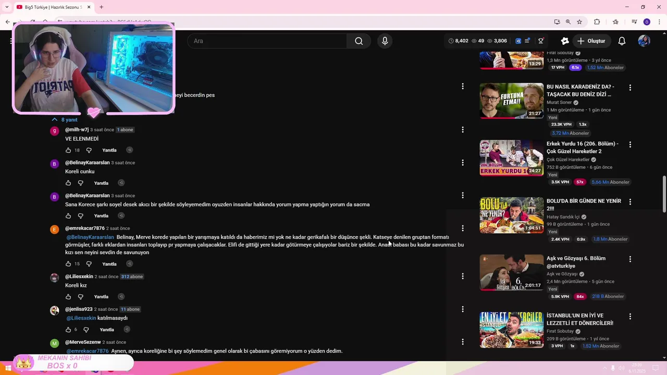Open BOLU'DA BİR GÜNDE NE YENİR video title
The image size is (667, 375).
click(x=584, y=205)
